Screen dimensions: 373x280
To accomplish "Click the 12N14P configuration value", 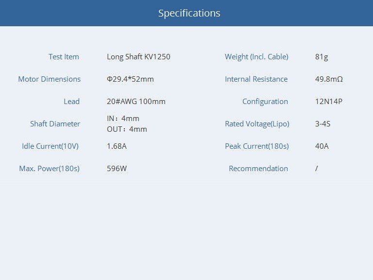I will [329, 102].
